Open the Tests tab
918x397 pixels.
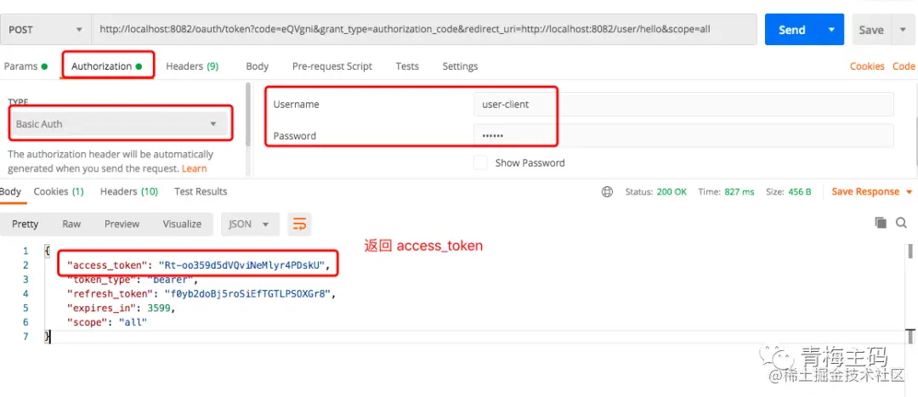[x=407, y=66]
